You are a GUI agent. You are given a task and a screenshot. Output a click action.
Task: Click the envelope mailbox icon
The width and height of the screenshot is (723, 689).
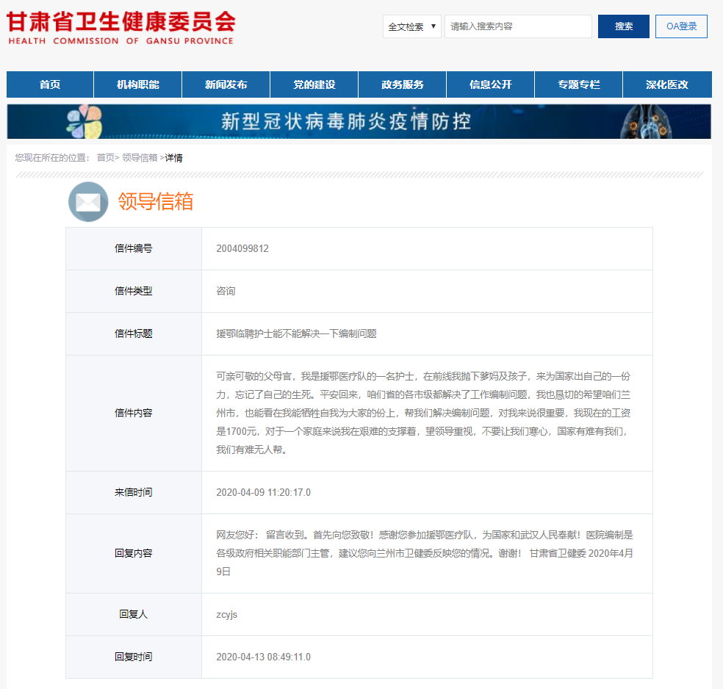(x=88, y=202)
